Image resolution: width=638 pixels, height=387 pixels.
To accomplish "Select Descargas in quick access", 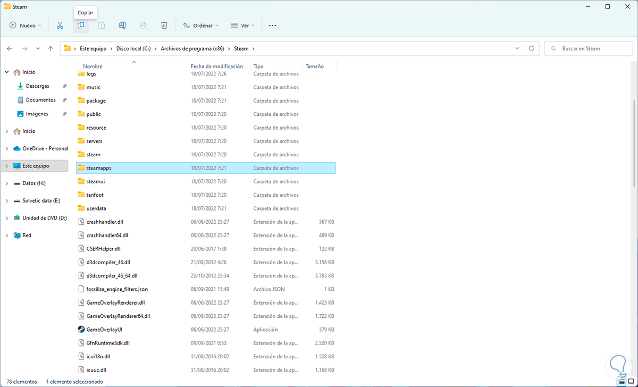I will [37, 86].
